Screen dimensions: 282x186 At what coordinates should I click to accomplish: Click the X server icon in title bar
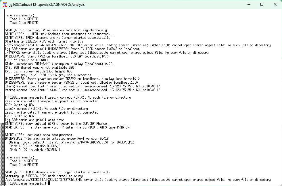click(5, 5)
